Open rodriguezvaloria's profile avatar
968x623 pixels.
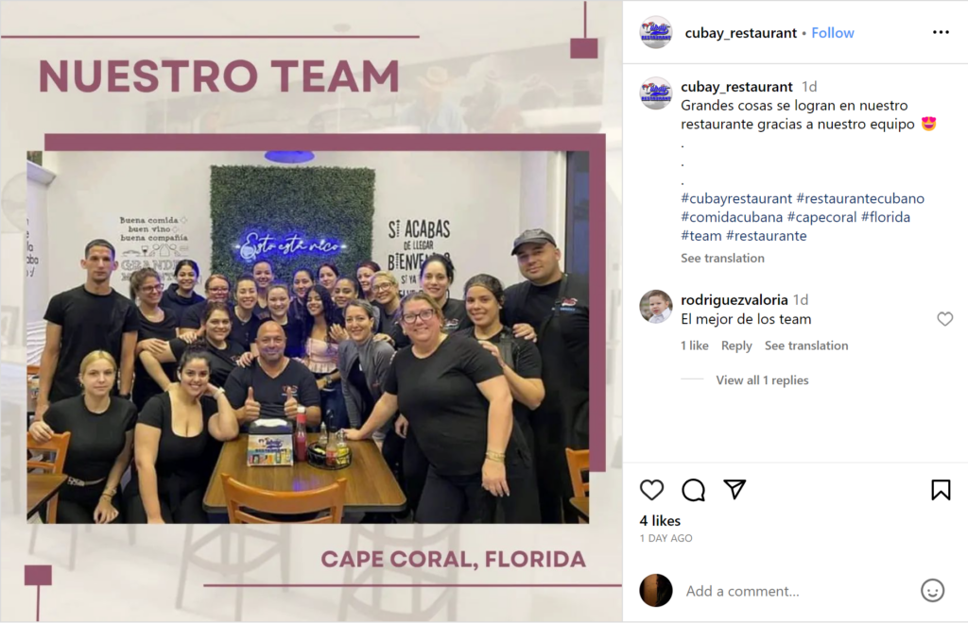[656, 306]
